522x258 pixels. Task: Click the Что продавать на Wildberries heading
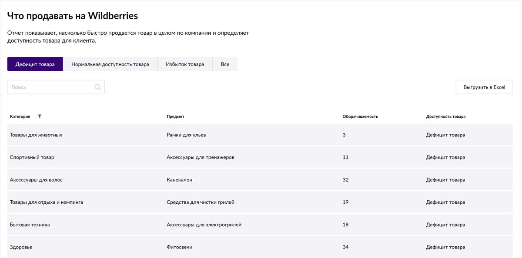click(x=73, y=16)
